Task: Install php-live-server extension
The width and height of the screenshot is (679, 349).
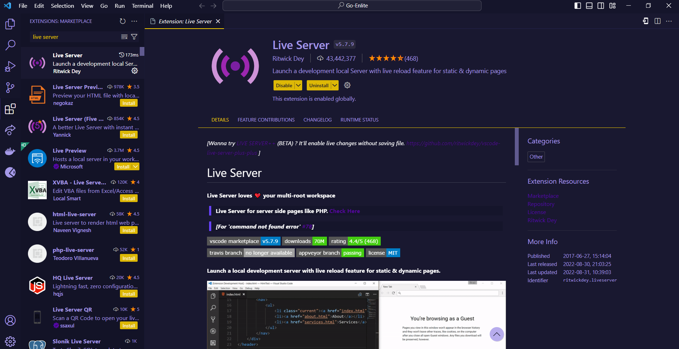Action: point(129,258)
